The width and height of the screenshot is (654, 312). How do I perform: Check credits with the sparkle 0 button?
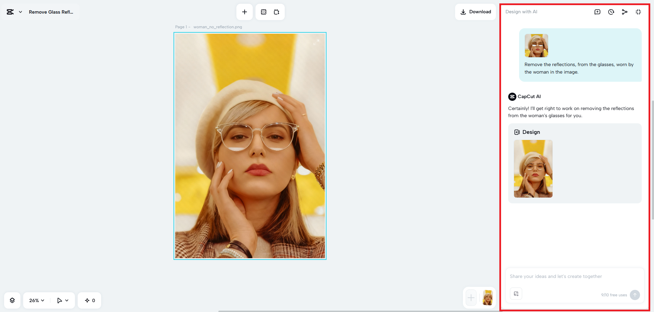(89, 300)
